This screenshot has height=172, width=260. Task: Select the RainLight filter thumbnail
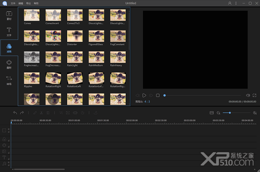coord(75,57)
